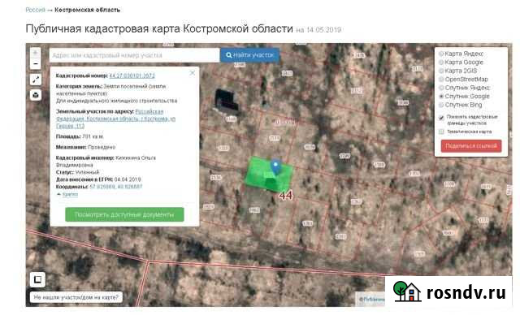Open cadastral number 44:27:030101:3972 link
520x315 pixels.
(x=132, y=76)
